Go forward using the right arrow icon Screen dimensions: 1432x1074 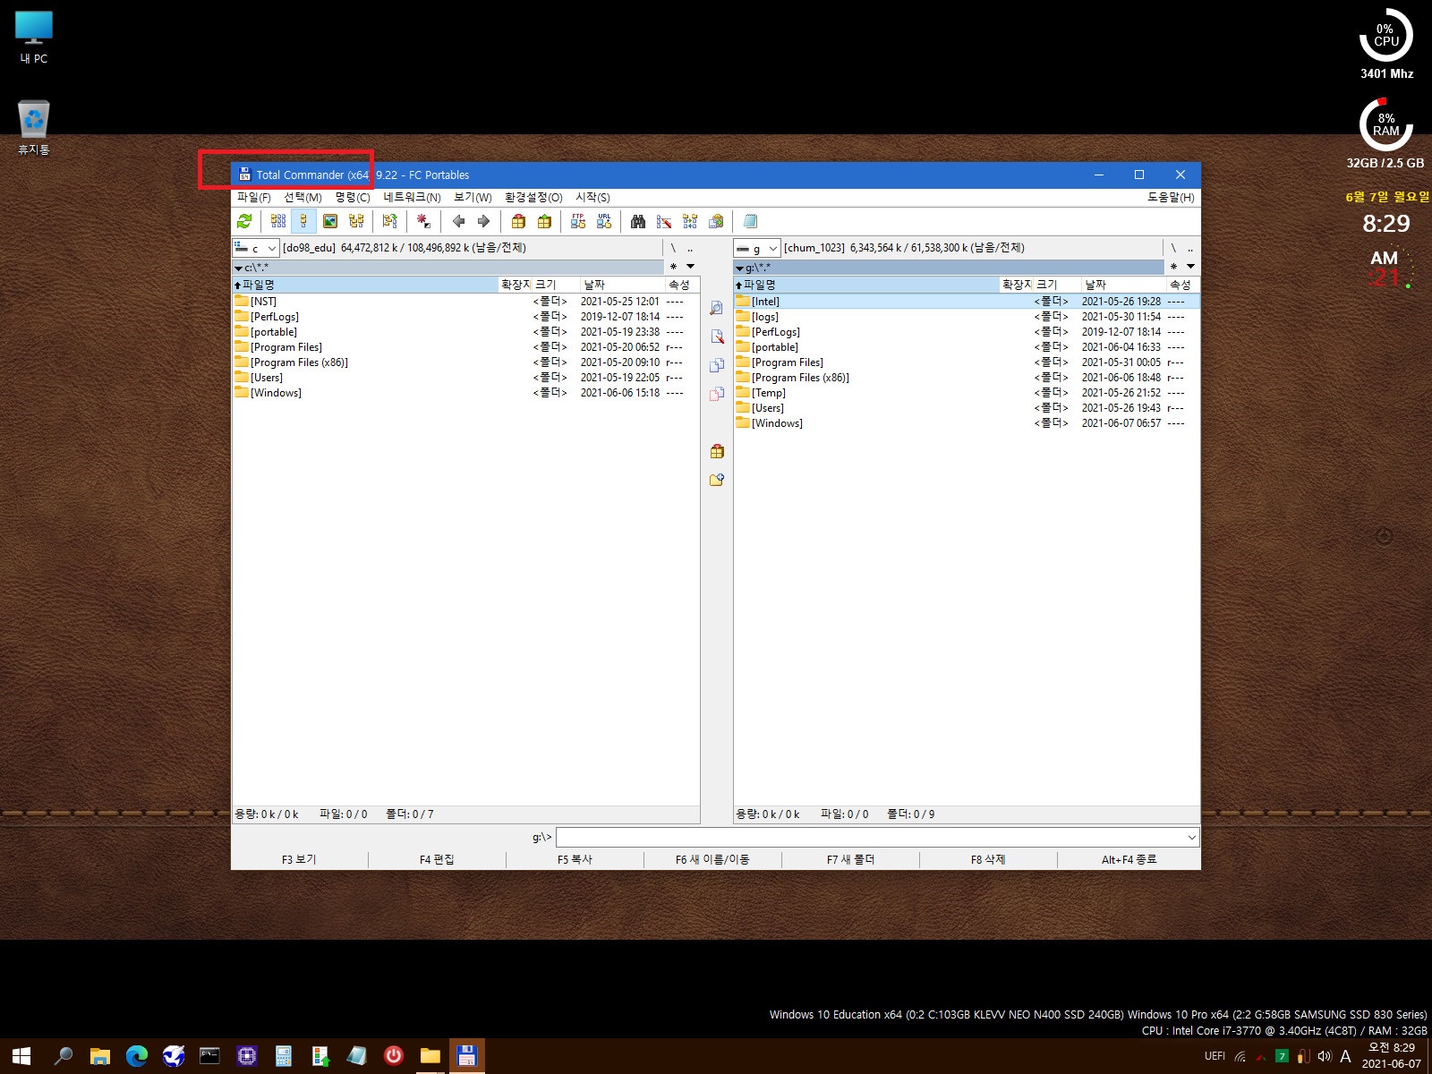[484, 221]
